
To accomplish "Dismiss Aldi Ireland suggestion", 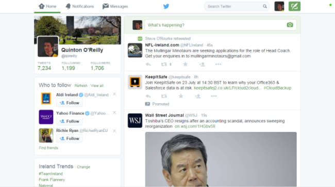I will click(x=114, y=94).
